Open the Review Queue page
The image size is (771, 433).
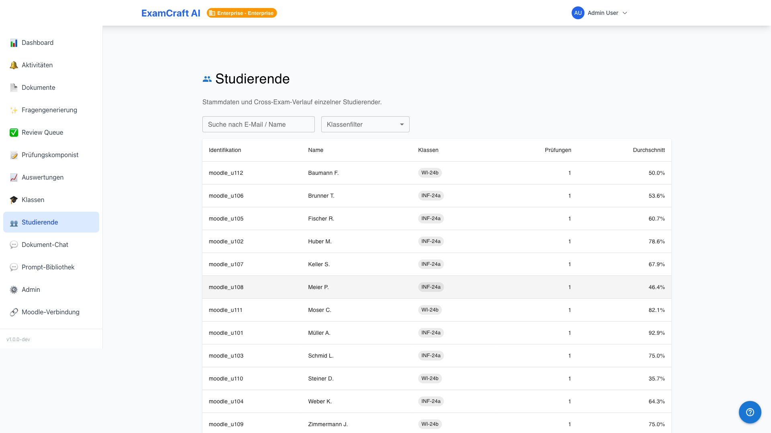click(51, 132)
